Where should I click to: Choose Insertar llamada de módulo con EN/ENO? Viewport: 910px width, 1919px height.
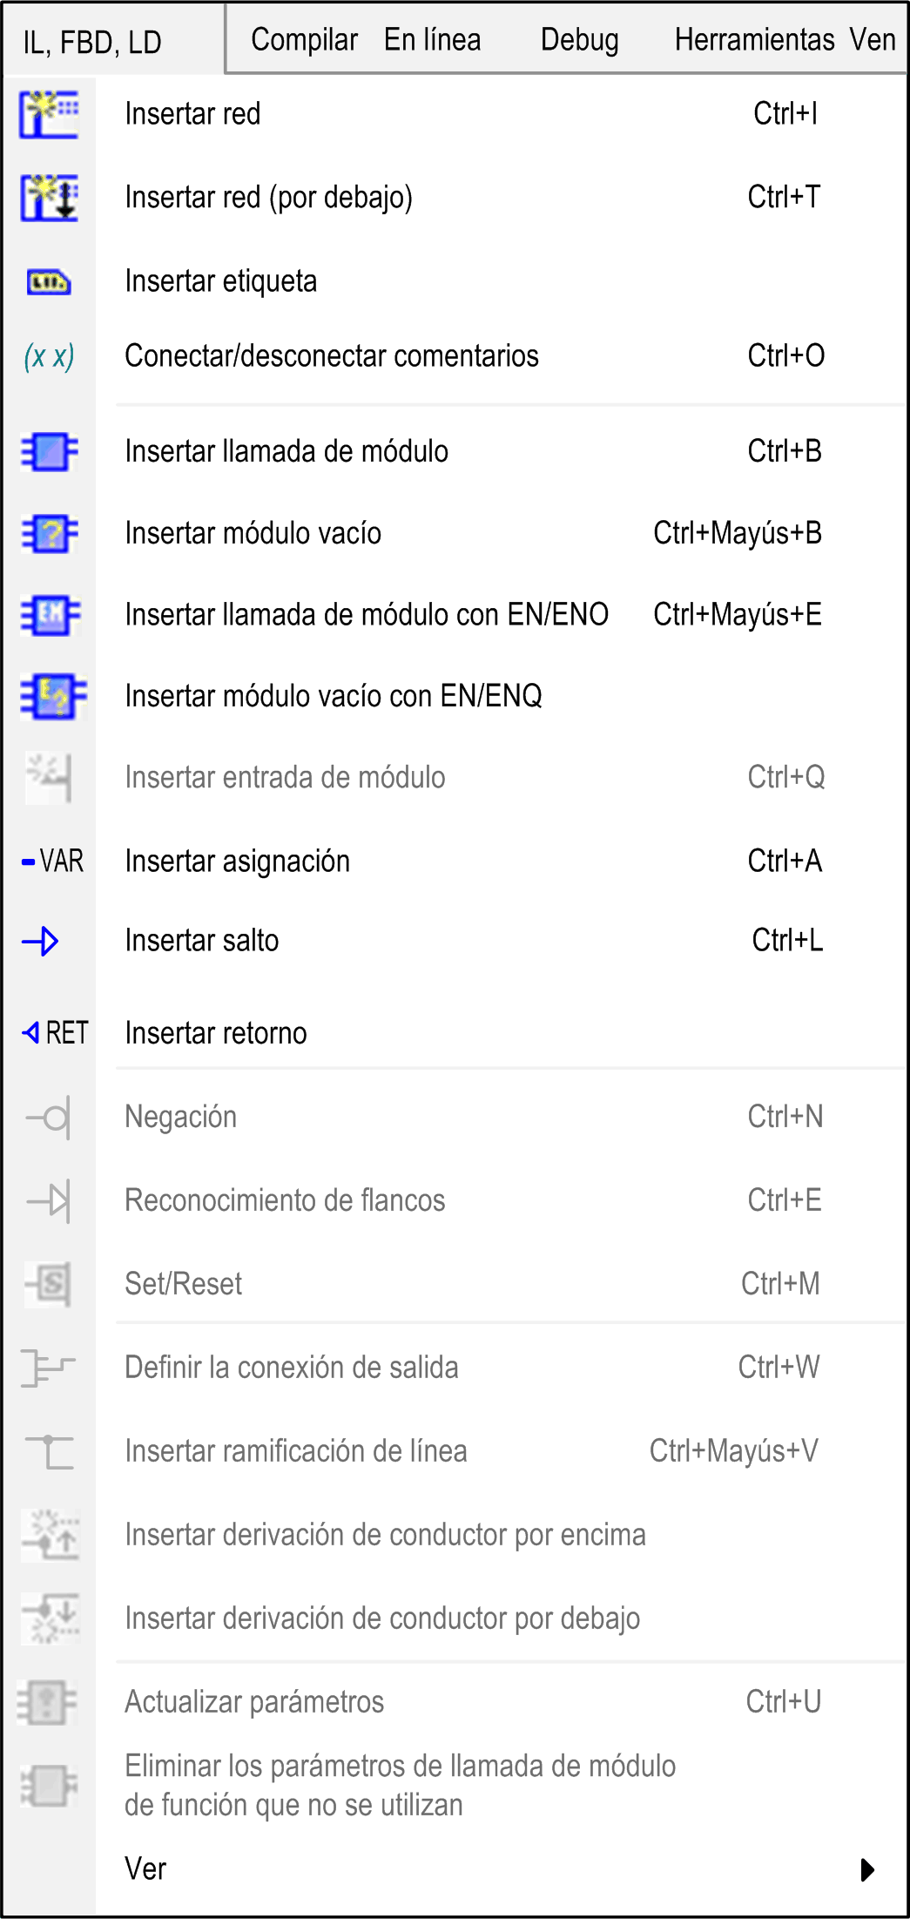click(367, 615)
